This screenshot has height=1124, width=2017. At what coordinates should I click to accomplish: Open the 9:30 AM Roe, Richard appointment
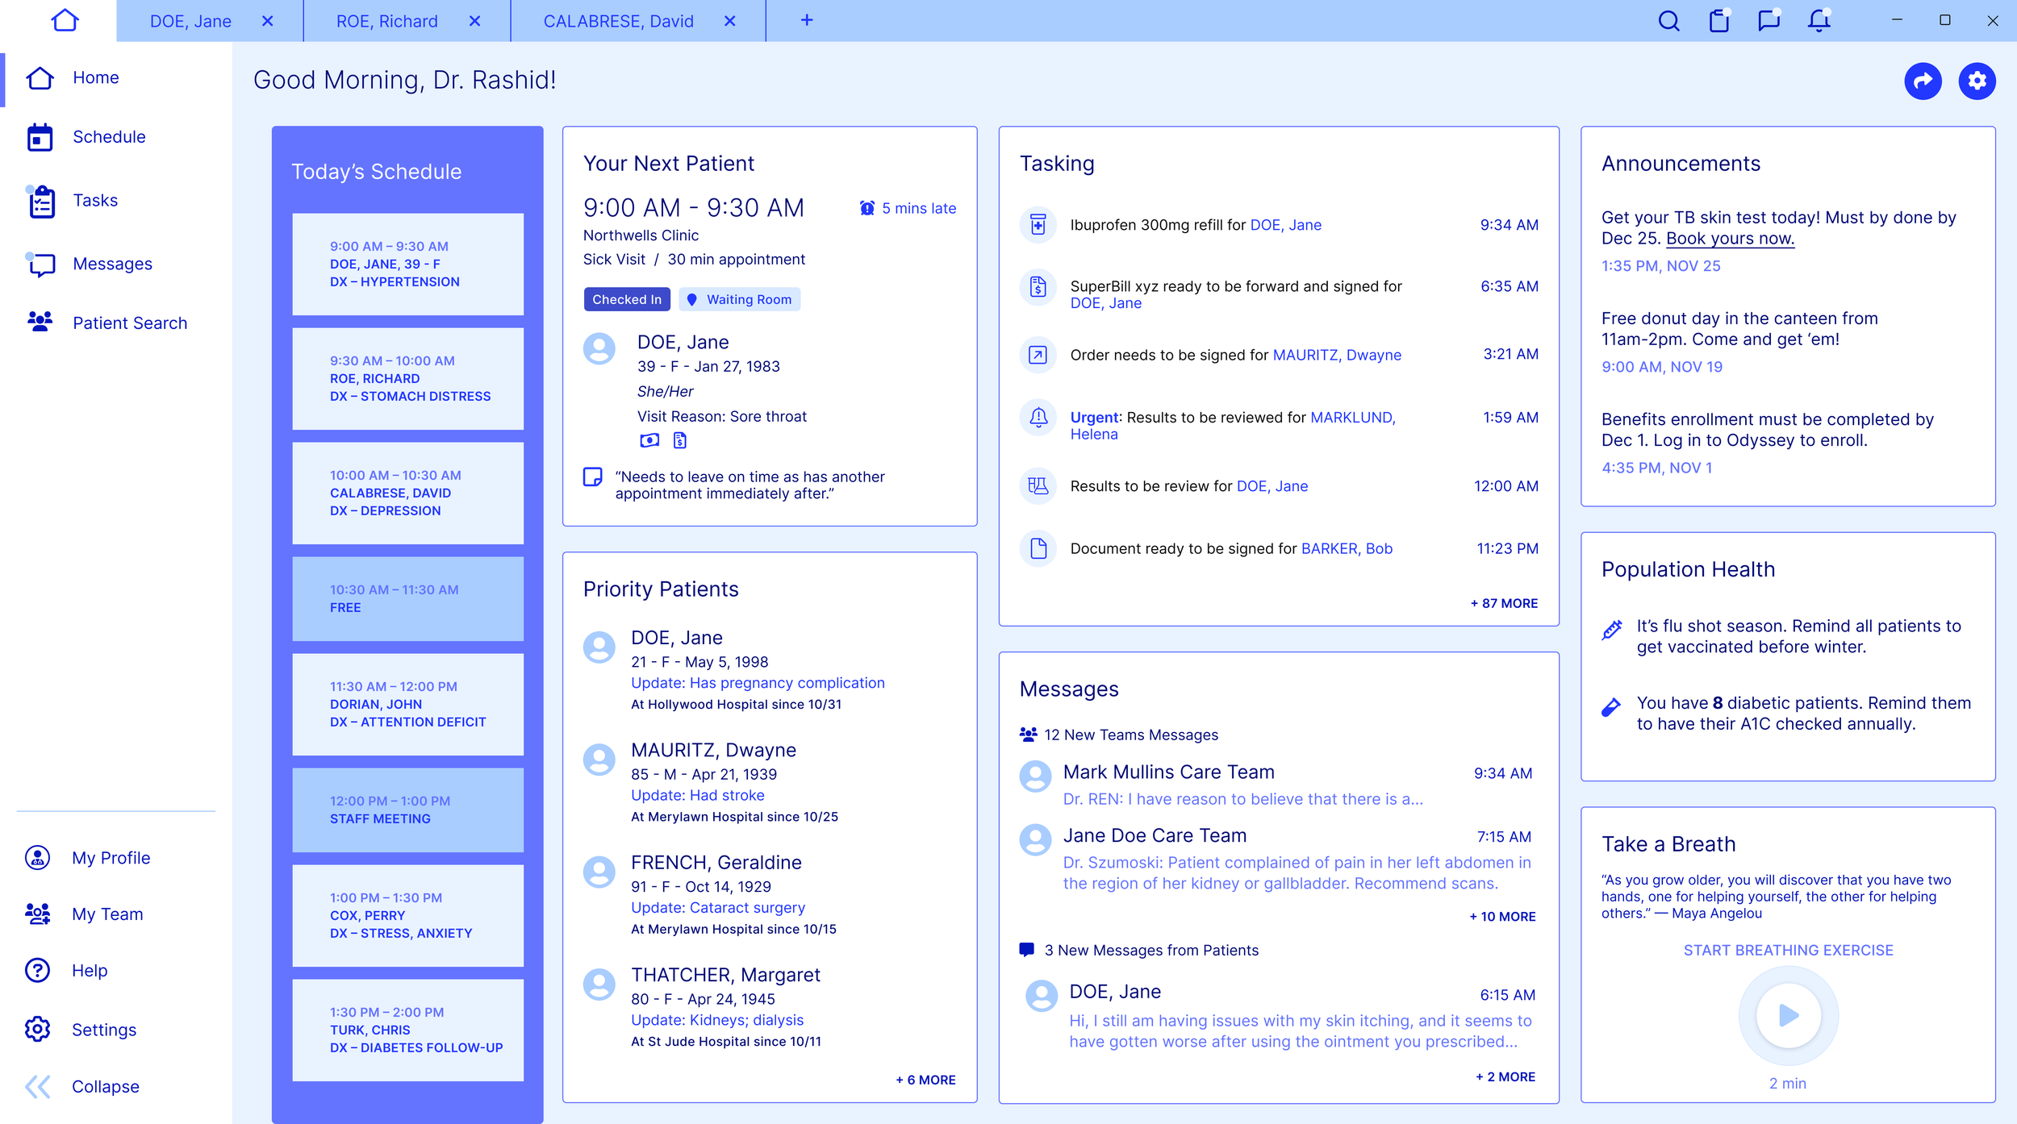407,378
